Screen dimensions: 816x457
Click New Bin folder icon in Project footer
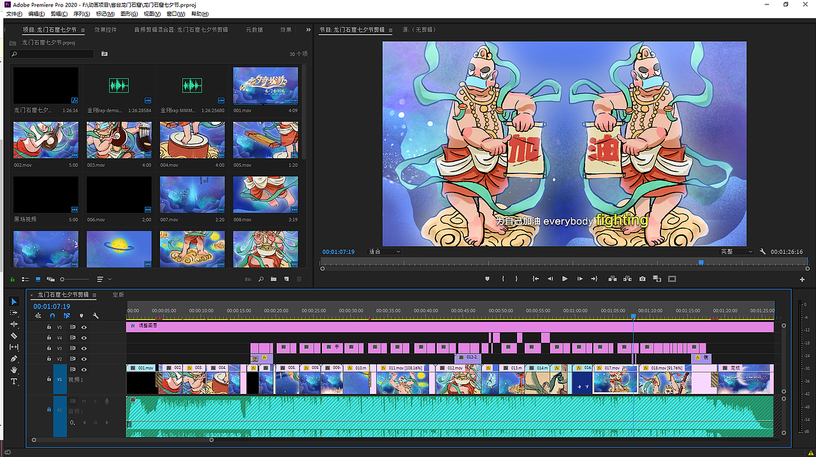pyautogui.click(x=273, y=279)
